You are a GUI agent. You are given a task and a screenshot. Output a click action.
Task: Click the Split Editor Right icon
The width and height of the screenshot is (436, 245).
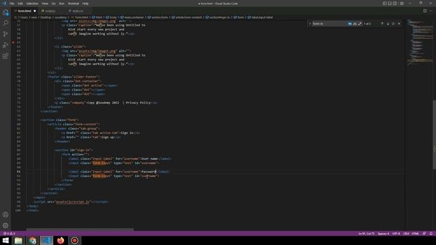coord(425,11)
